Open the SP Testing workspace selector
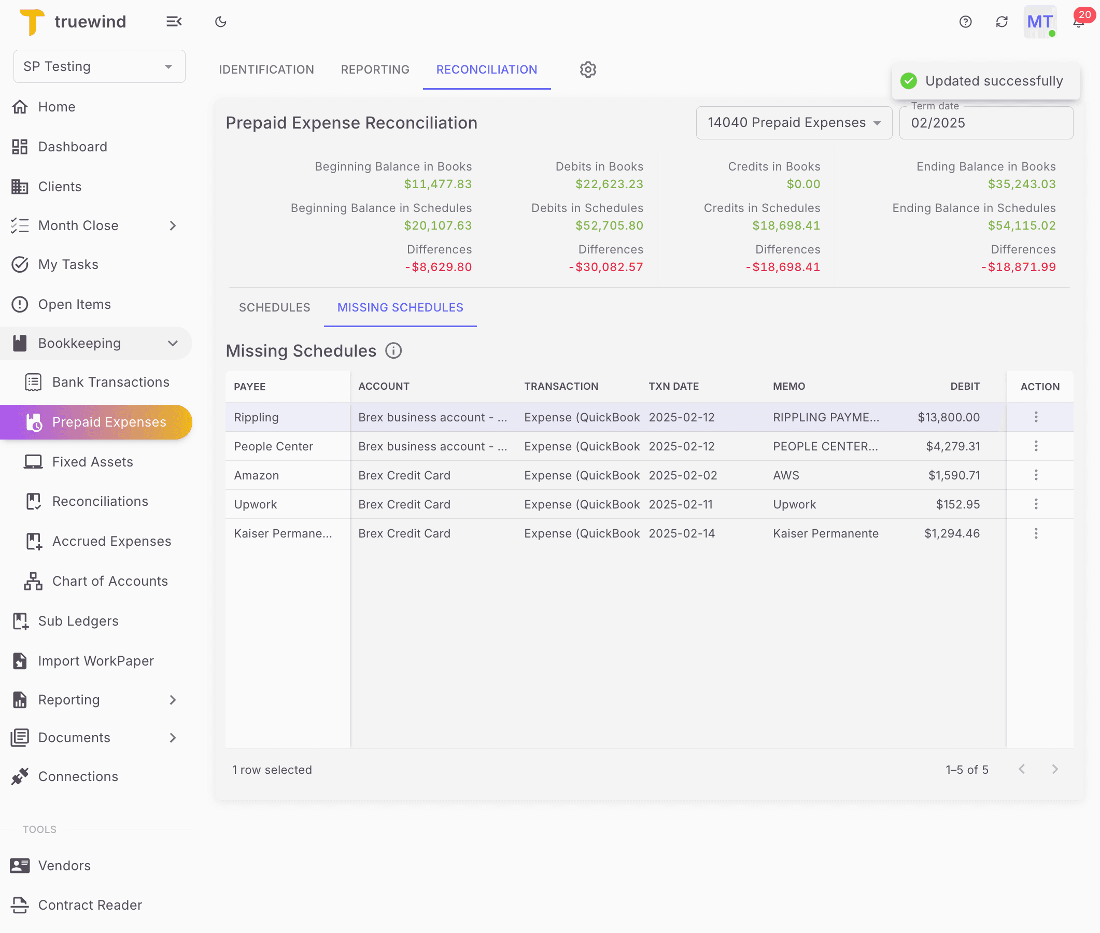The height and width of the screenshot is (933, 1100). point(98,66)
